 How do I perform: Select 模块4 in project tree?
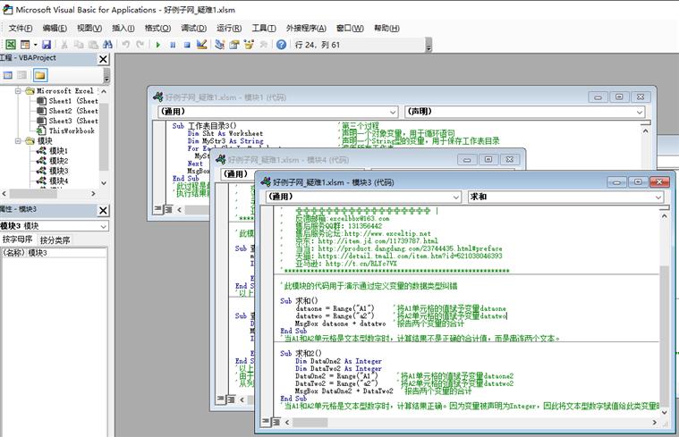point(53,181)
